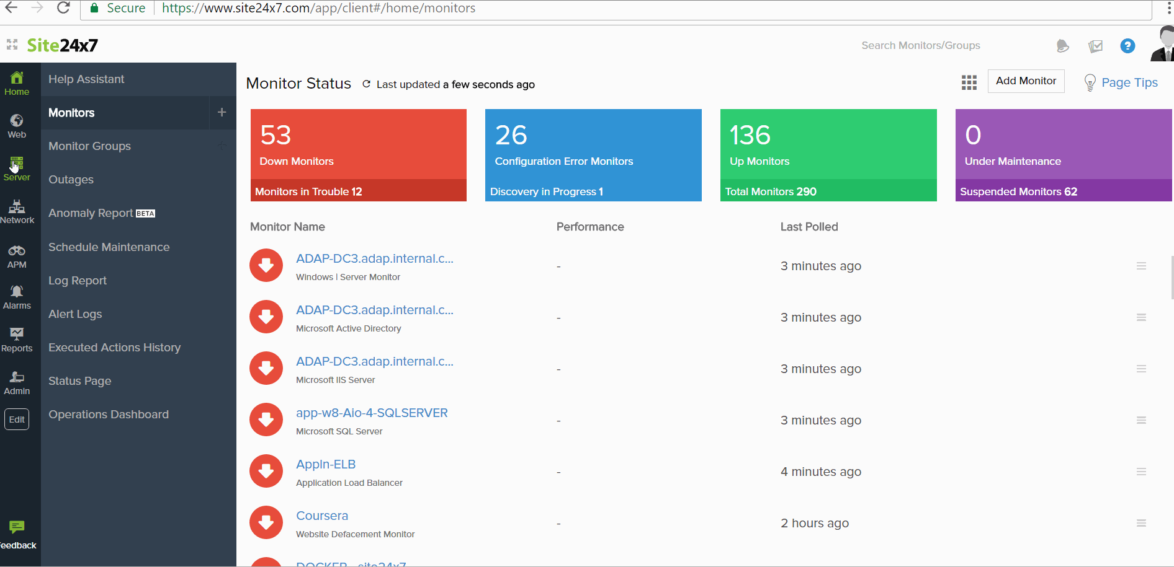
Task: Open the blue help question mark icon
Action: pos(1127,46)
